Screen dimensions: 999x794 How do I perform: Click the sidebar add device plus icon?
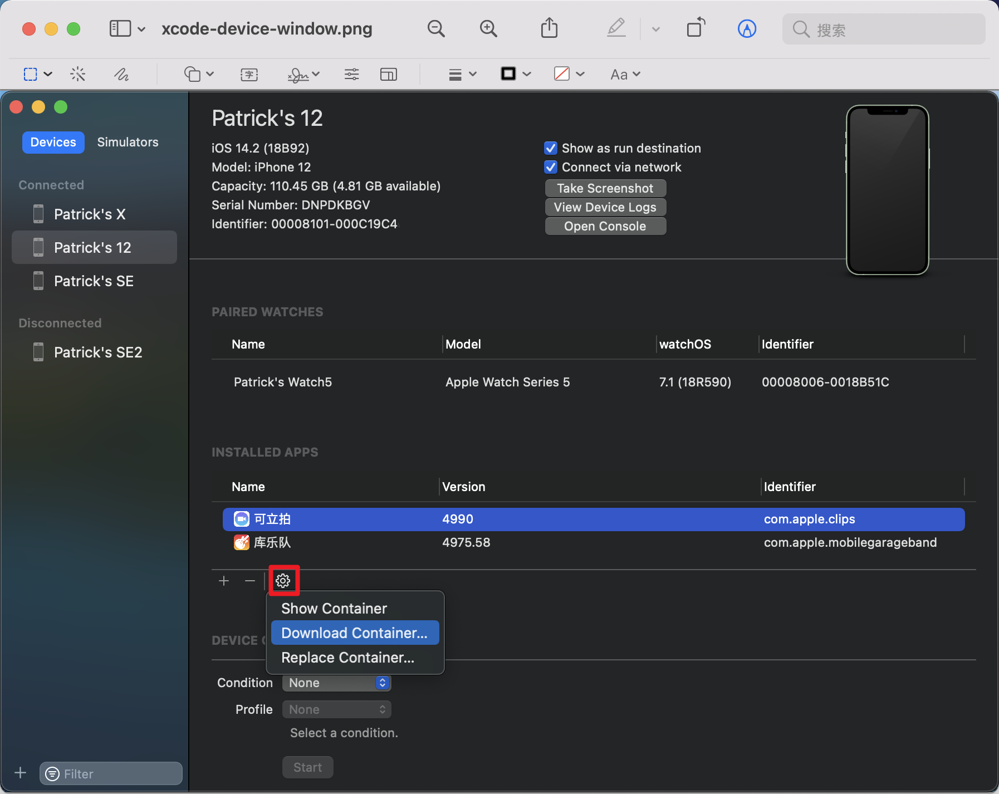coord(21,773)
